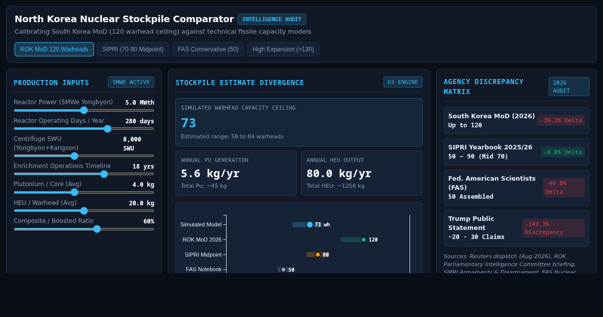603x317 pixels.
Task: Click the Total Pu ~45 kg text
Action: [x=204, y=186]
